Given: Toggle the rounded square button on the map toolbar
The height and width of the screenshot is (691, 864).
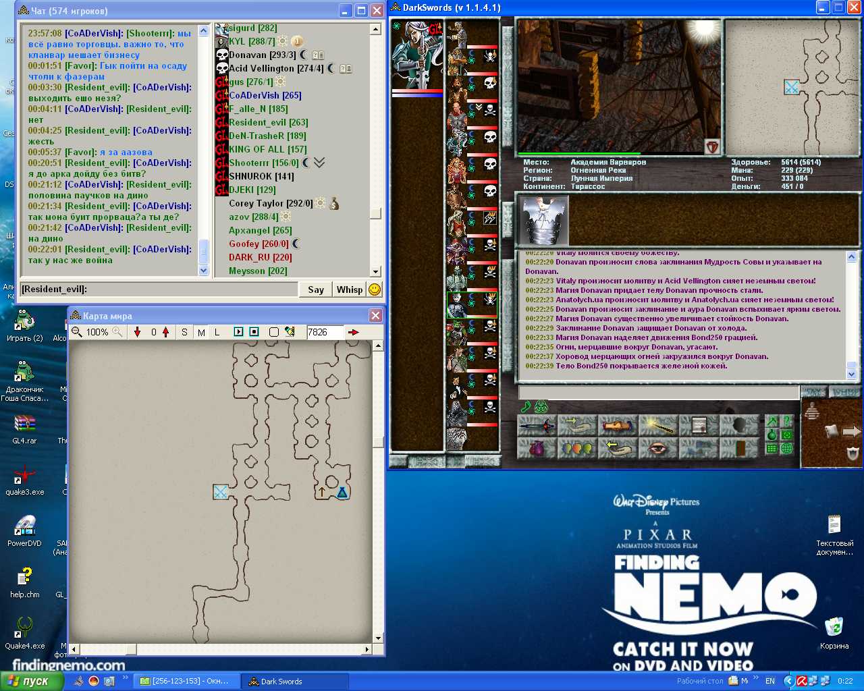Looking at the screenshot, I should pos(273,332).
